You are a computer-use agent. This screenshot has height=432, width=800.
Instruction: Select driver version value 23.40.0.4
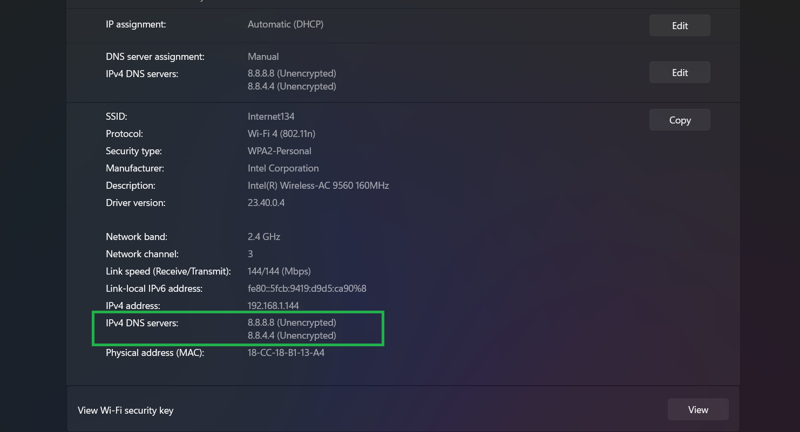pyautogui.click(x=266, y=203)
